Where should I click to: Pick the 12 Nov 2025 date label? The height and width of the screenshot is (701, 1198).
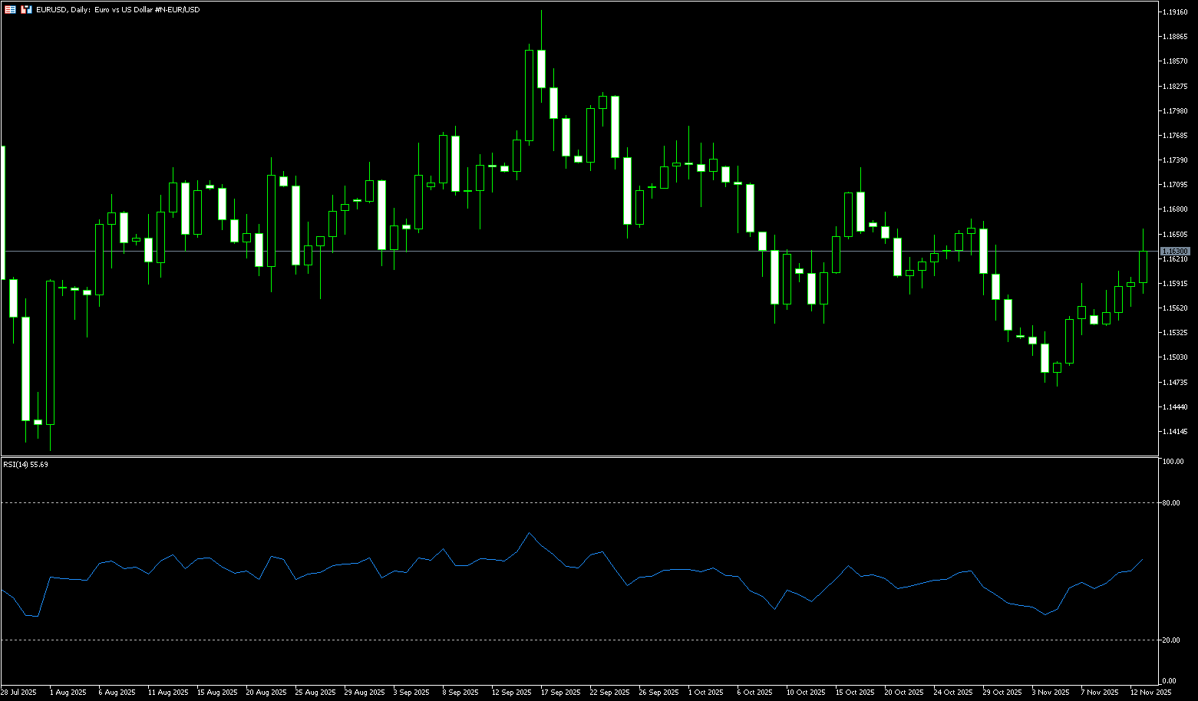(1150, 692)
